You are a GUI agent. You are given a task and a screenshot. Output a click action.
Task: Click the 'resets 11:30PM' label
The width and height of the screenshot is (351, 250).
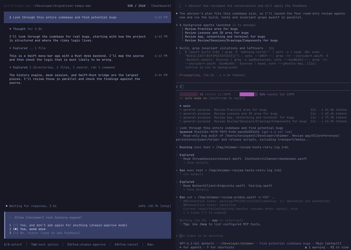coord(218,94)
